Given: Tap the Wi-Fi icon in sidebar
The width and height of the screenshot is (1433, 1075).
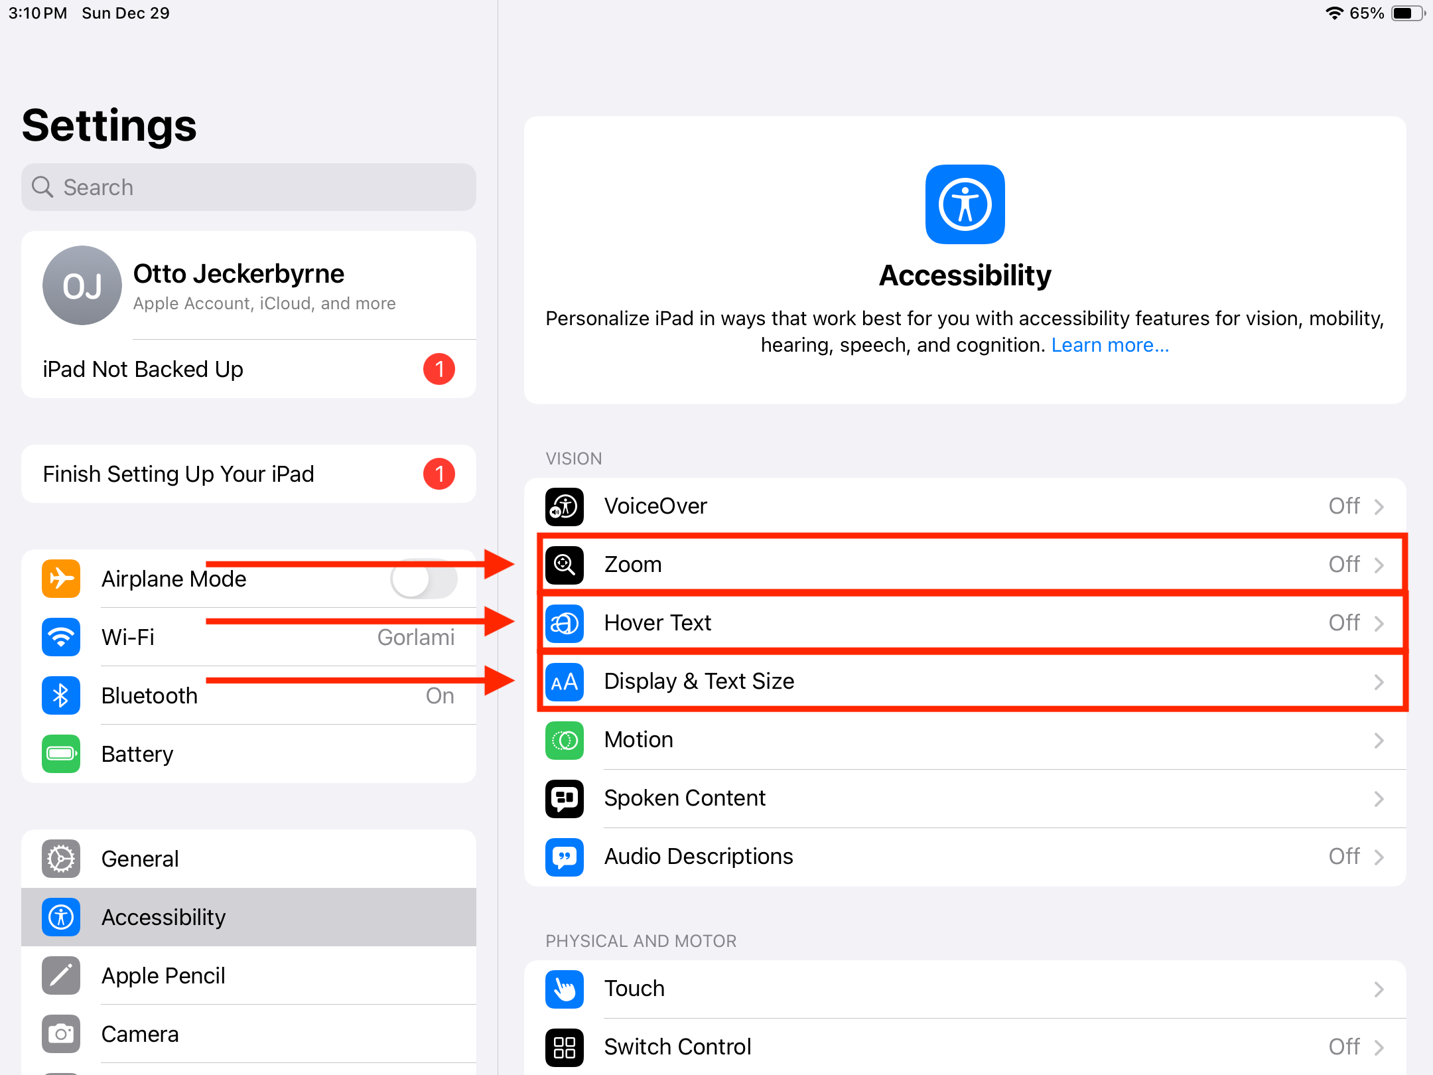Looking at the screenshot, I should pyautogui.click(x=61, y=637).
